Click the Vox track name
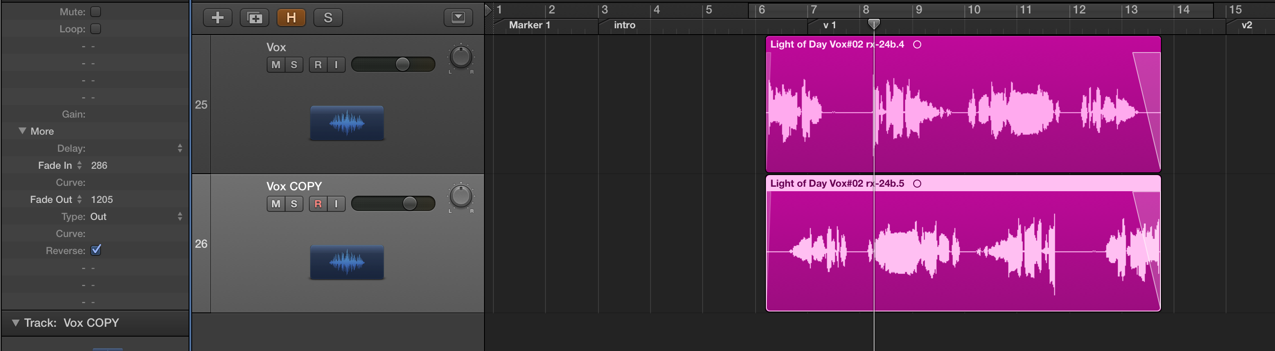 (276, 47)
